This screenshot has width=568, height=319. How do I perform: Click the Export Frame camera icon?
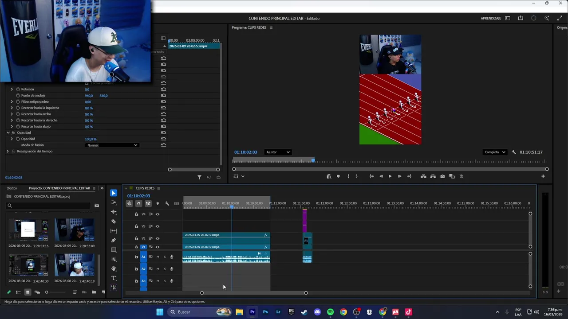click(x=442, y=176)
